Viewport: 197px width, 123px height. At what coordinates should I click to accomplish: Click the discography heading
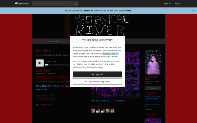tap(150, 114)
